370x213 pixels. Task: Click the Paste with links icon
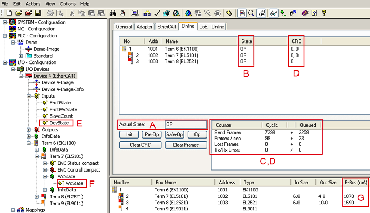[101, 13]
